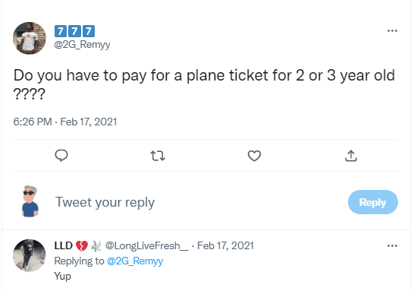Click the Feb 17, 2021 date on LLD's reply
The height and width of the screenshot is (291, 417).
point(225,245)
